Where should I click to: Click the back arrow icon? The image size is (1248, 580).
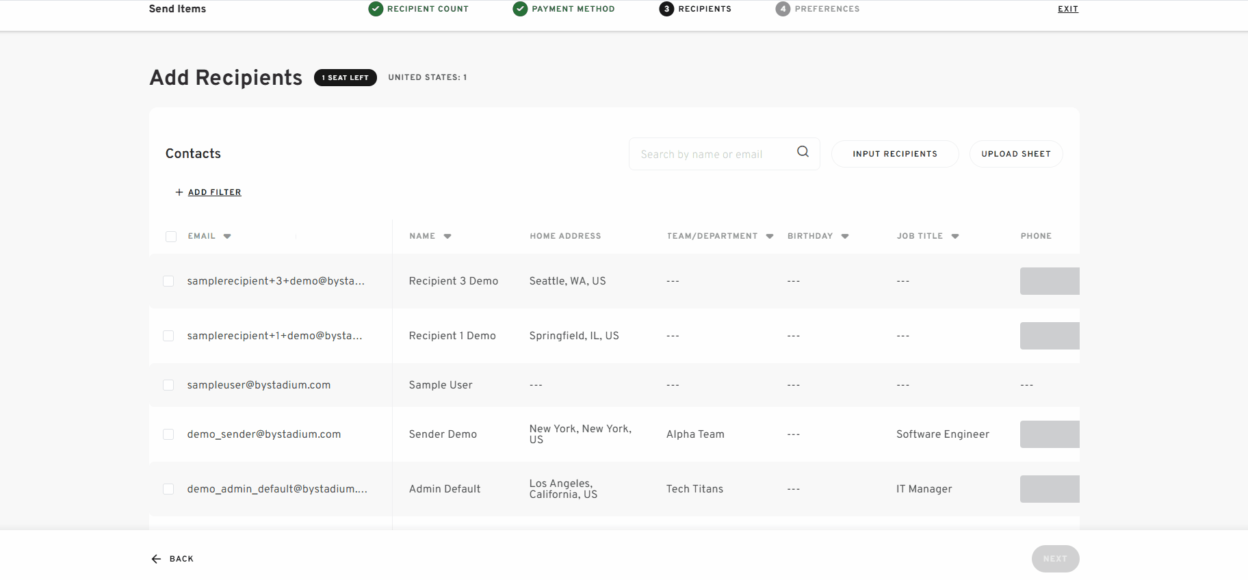[156, 559]
